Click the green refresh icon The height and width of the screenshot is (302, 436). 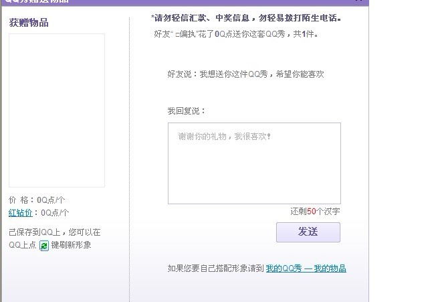(44, 246)
